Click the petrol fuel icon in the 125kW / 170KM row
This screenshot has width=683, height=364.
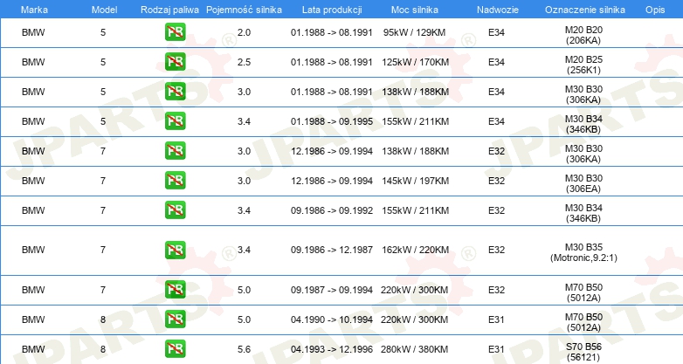point(175,62)
